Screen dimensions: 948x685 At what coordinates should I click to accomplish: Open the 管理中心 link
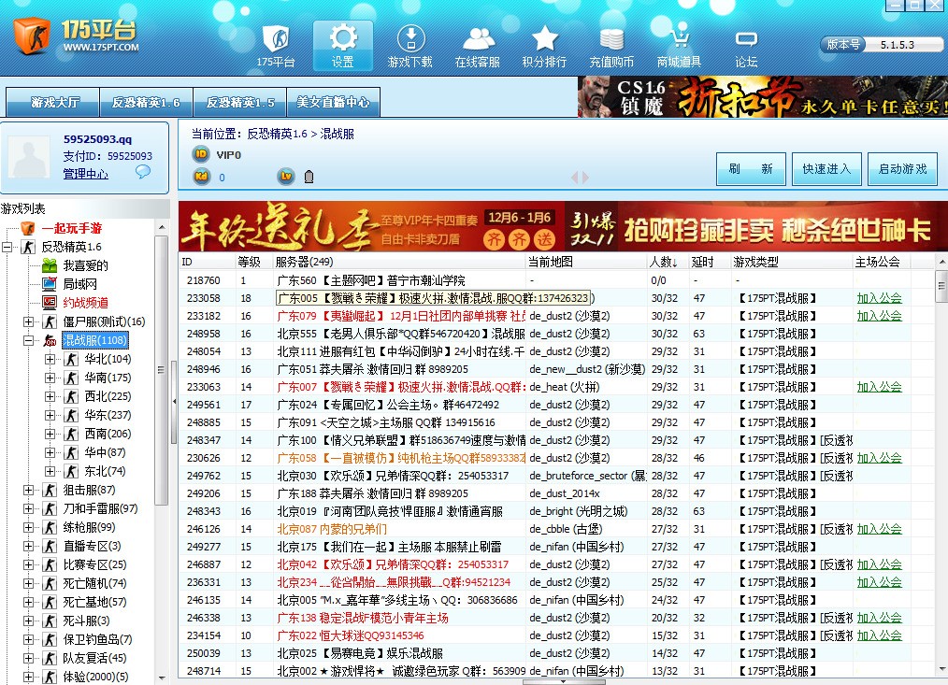click(86, 174)
